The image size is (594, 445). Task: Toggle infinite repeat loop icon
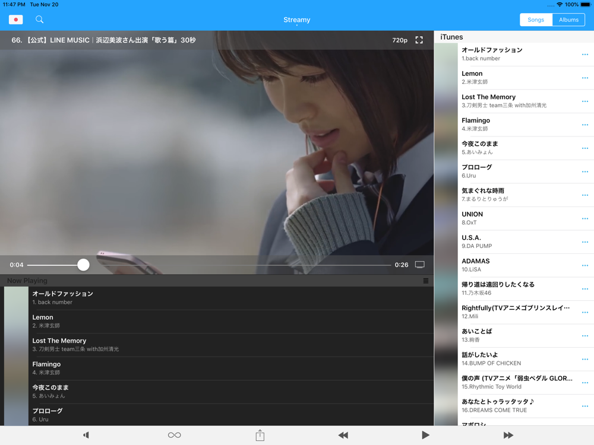pos(174,435)
